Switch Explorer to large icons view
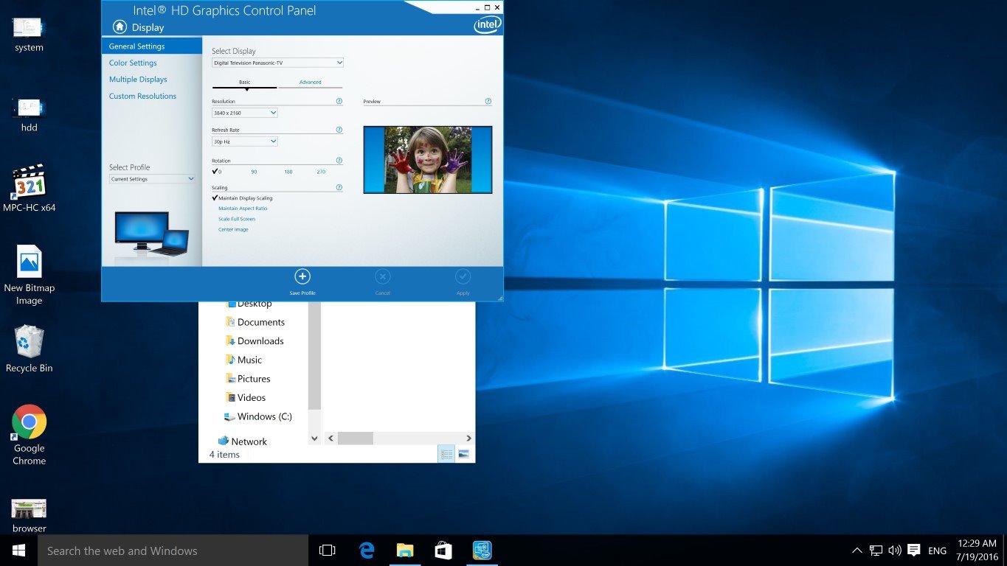This screenshot has width=1007, height=566. (x=463, y=454)
